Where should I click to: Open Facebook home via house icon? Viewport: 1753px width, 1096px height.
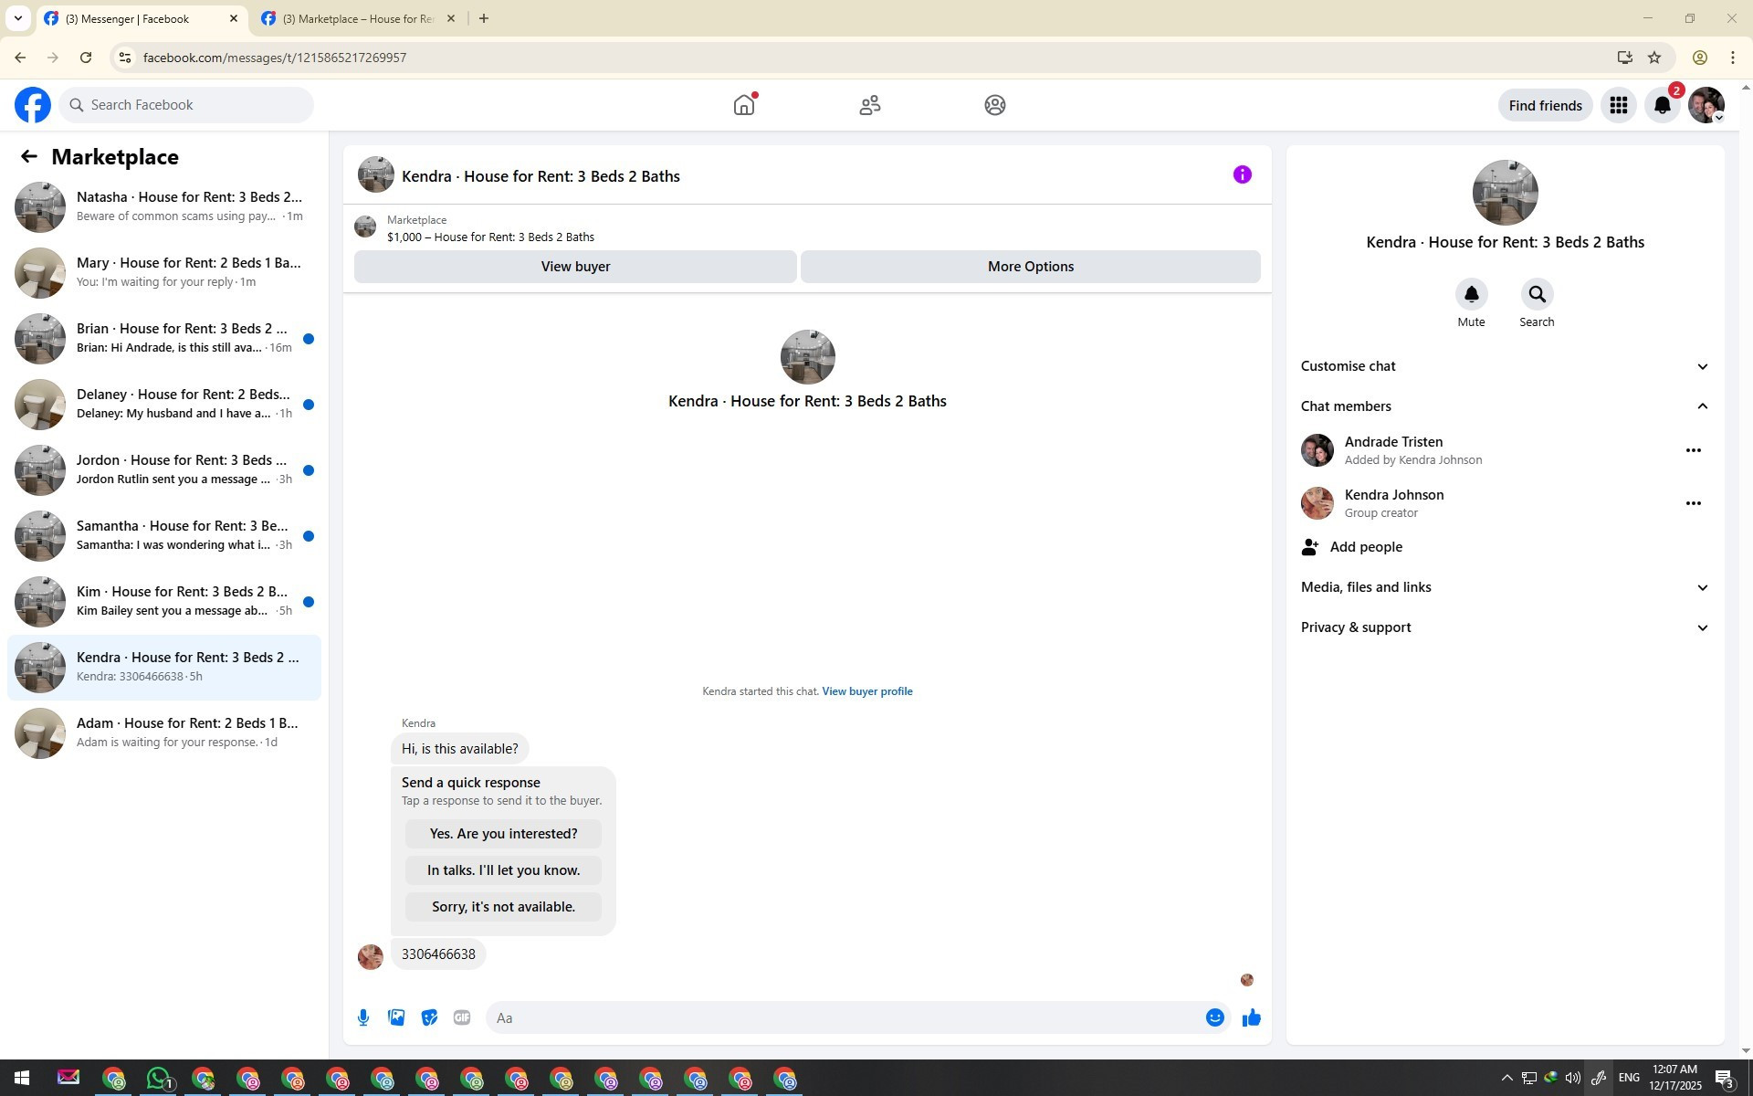point(744,105)
